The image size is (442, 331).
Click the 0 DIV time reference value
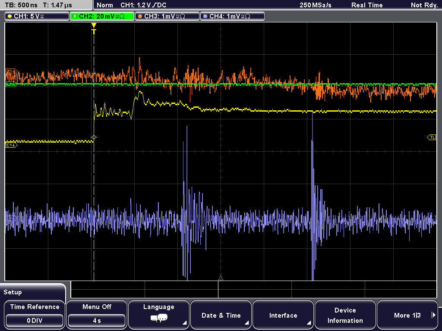point(35,321)
